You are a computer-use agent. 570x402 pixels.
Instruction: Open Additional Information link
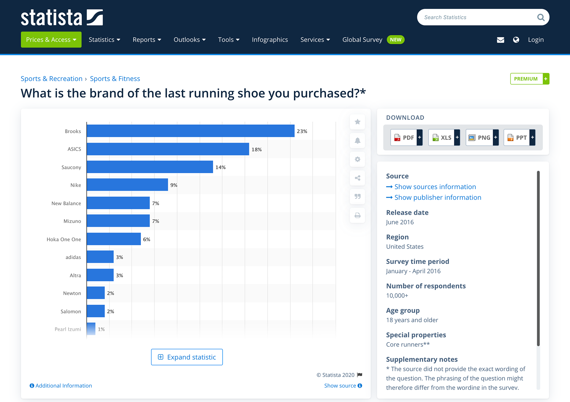[61, 386]
